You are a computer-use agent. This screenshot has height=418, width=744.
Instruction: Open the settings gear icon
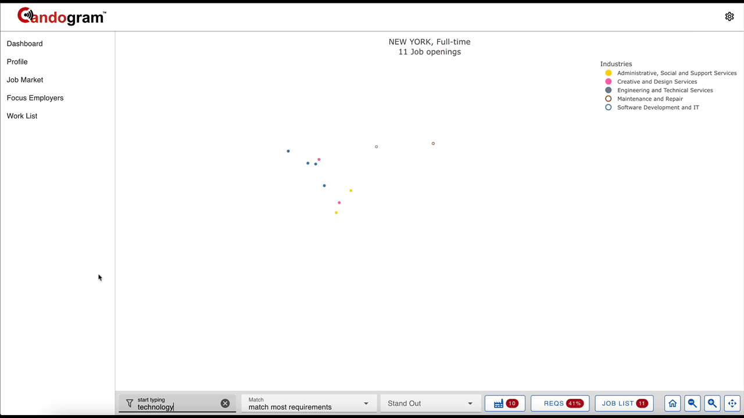729,17
